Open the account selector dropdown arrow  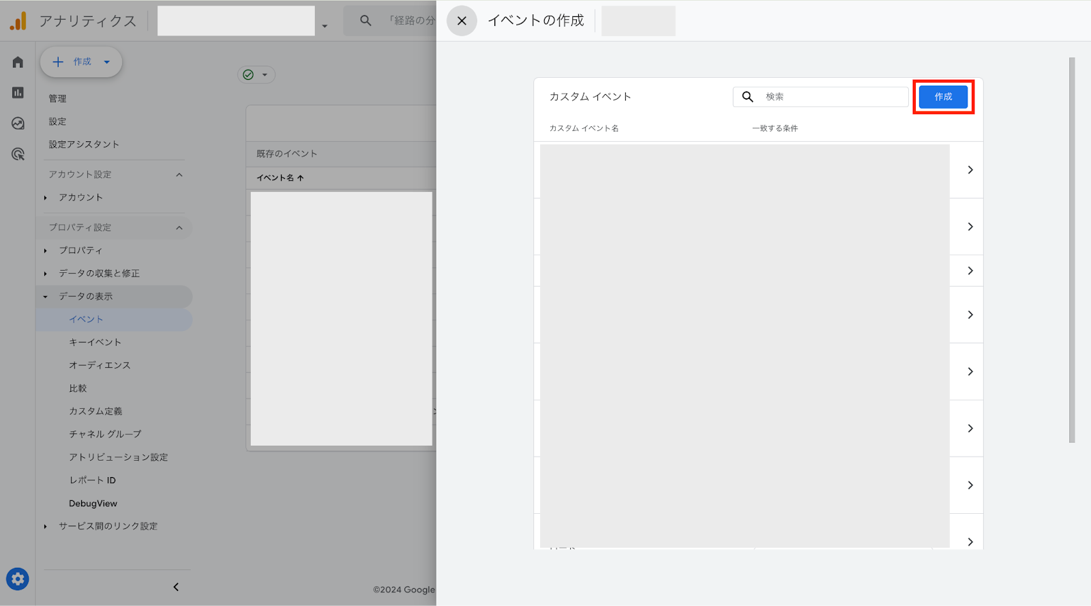coord(325,26)
